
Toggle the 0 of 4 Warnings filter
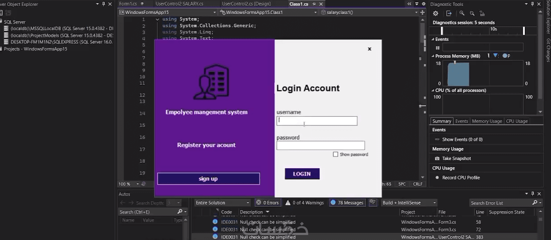pyautogui.click(x=305, y=203)
